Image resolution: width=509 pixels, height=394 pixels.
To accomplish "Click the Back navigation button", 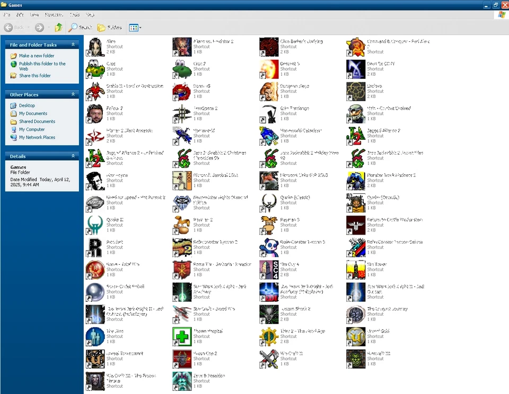I will pos(14,27).
